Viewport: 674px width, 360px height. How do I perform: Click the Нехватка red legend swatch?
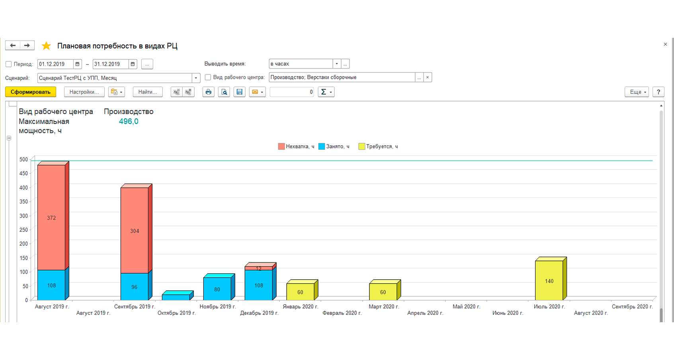pyautogui.click(x=281, y=146)
